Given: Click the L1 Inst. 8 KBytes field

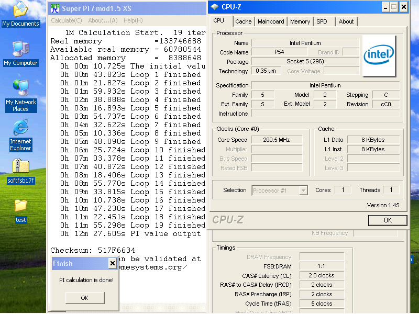Looking at the screenshot, I should (373, 149).
